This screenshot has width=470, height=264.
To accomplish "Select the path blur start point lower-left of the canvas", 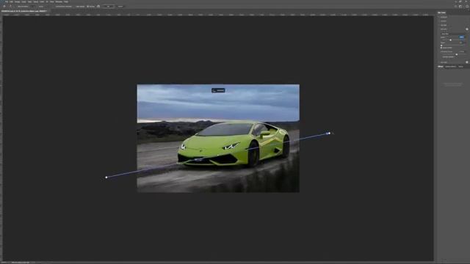I will tap(106, 177).
